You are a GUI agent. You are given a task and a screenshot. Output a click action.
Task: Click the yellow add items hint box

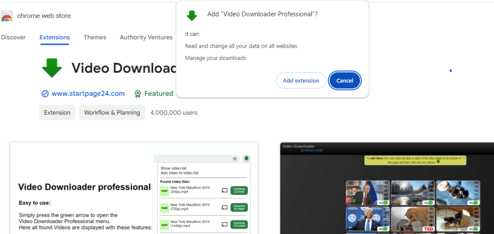pyautogui.click(x=415, y=160)
